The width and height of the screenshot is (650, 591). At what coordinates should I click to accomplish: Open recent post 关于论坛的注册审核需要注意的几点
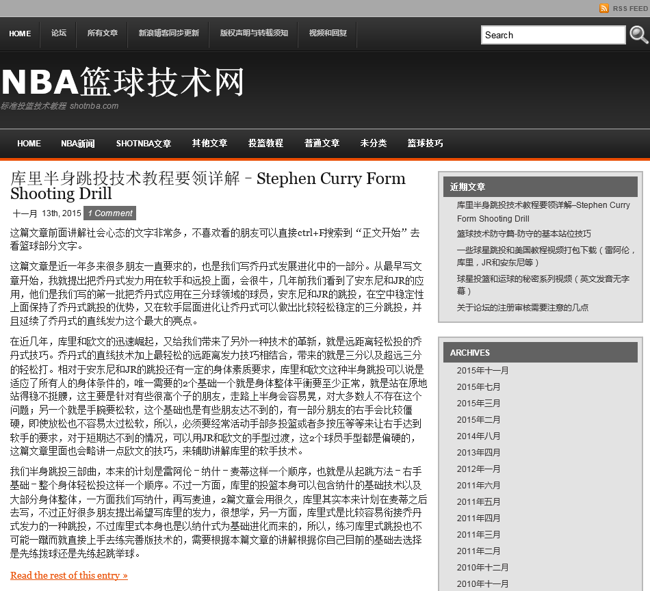click(x=522, y=308)
